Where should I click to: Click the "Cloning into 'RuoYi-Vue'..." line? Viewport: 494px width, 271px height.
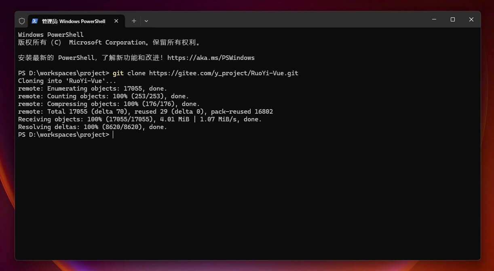(67, 81)
